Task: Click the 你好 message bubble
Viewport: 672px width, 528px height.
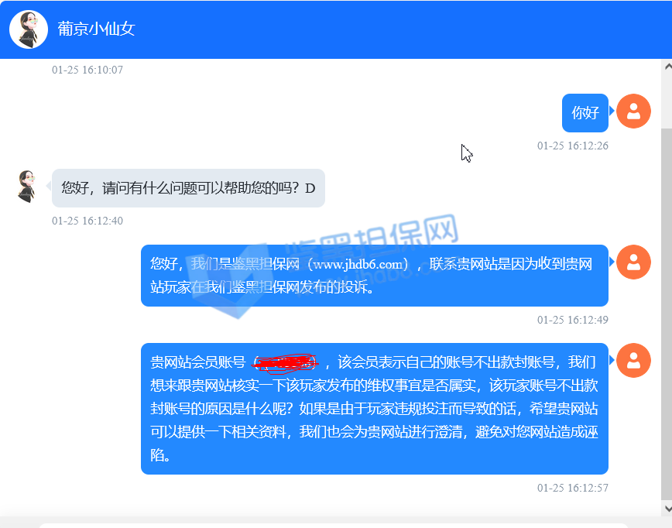Action: click(585, 113)
